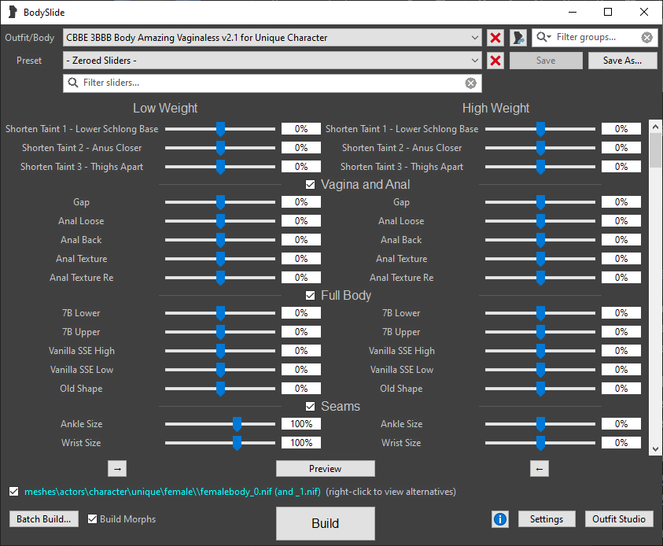Click the Low Weight 7B Lower value box
The image size is (663, 546).
pyautogui.click(x=301, y=313)
